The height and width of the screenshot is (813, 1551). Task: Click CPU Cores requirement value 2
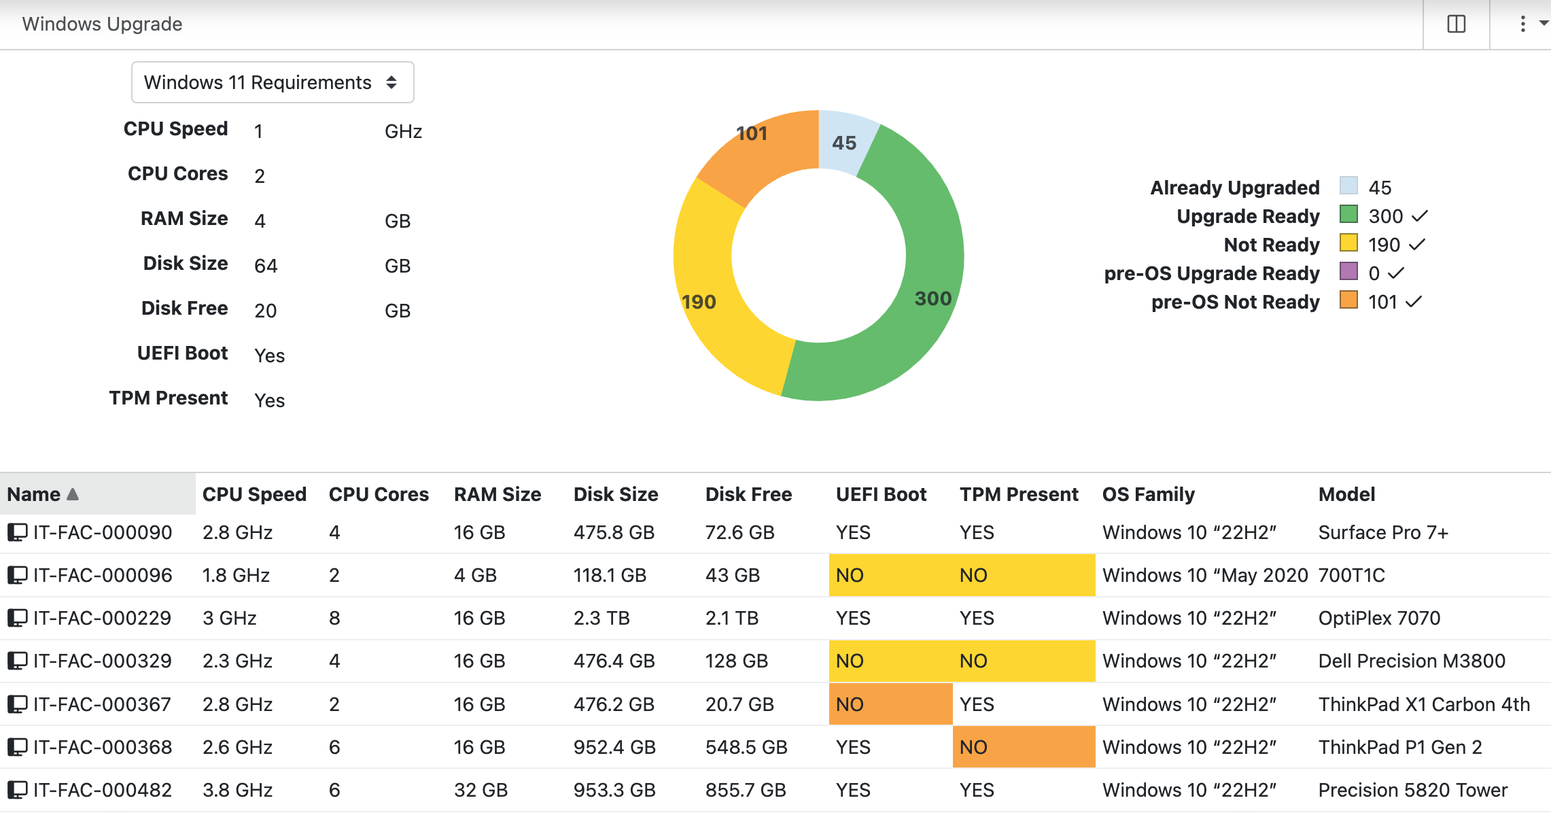click(260, 176)
